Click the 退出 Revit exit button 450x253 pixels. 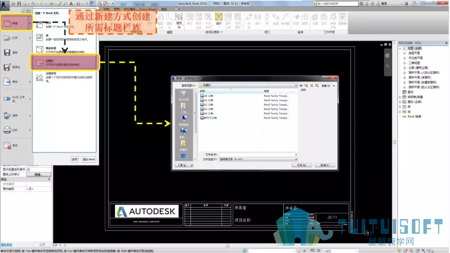click(x=89, y=159)
